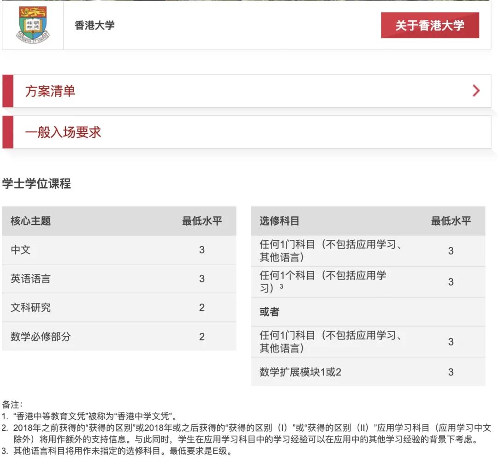Click the 最低水平 header beside 核心主题
Image resolution: width=498 pixels, height=464 pixels.
tap(202, 221)
